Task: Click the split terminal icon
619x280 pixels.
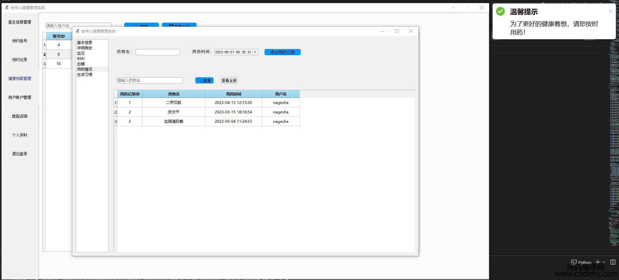Action: pyautogui.click(x=613, y=262)
